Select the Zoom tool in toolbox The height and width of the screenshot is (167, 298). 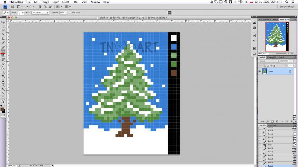3,102
